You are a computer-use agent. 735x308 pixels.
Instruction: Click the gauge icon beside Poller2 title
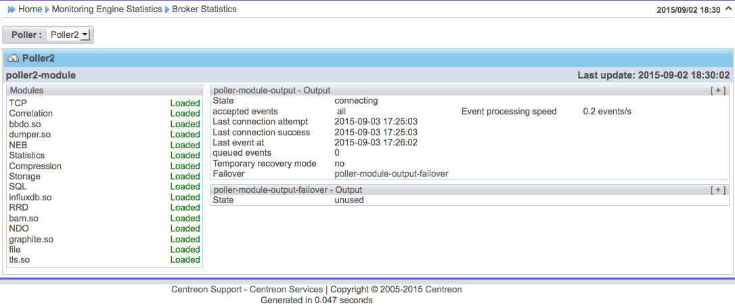click(13, 58)
